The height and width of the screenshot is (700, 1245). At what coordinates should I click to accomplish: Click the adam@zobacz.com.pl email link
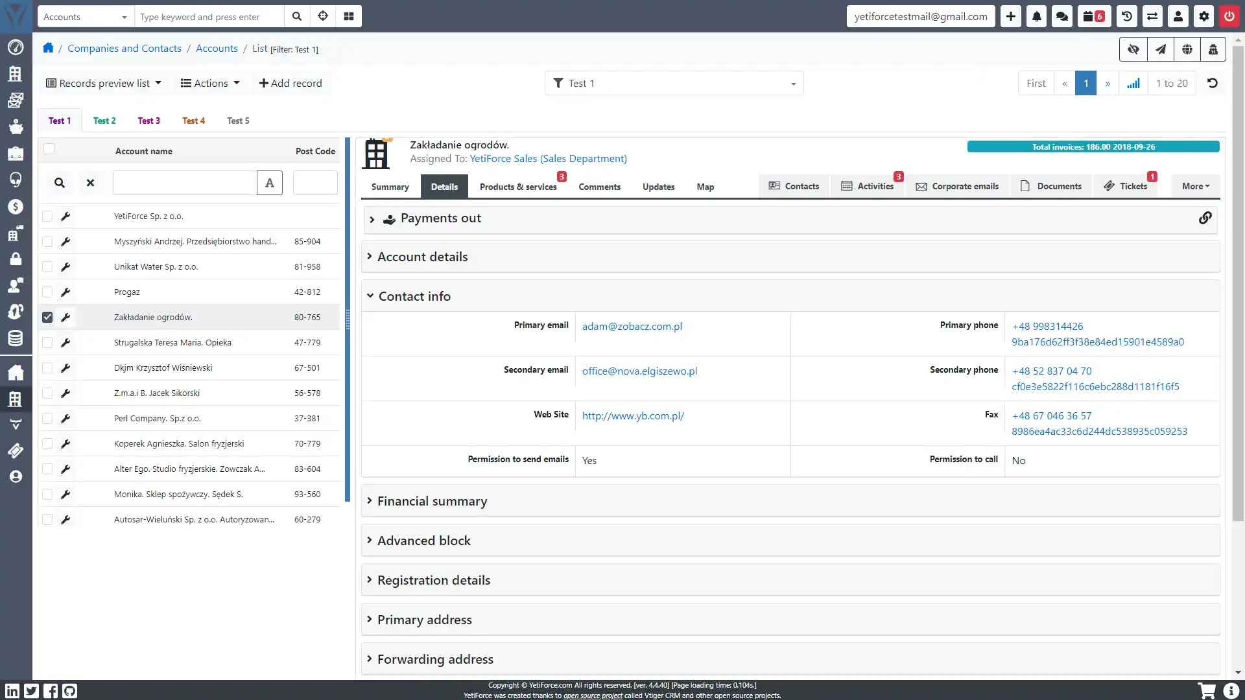(631, 327)
